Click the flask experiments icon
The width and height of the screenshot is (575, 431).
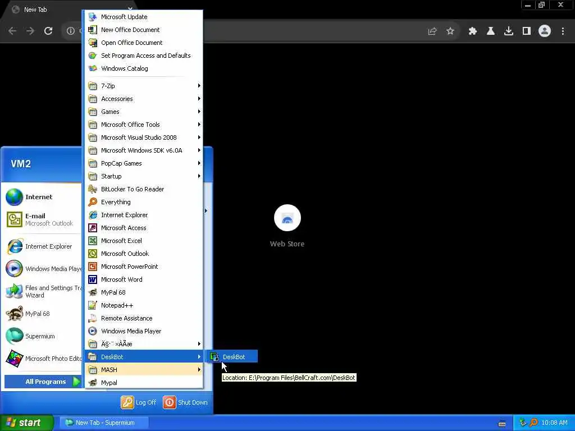click(x=491, y=31)
